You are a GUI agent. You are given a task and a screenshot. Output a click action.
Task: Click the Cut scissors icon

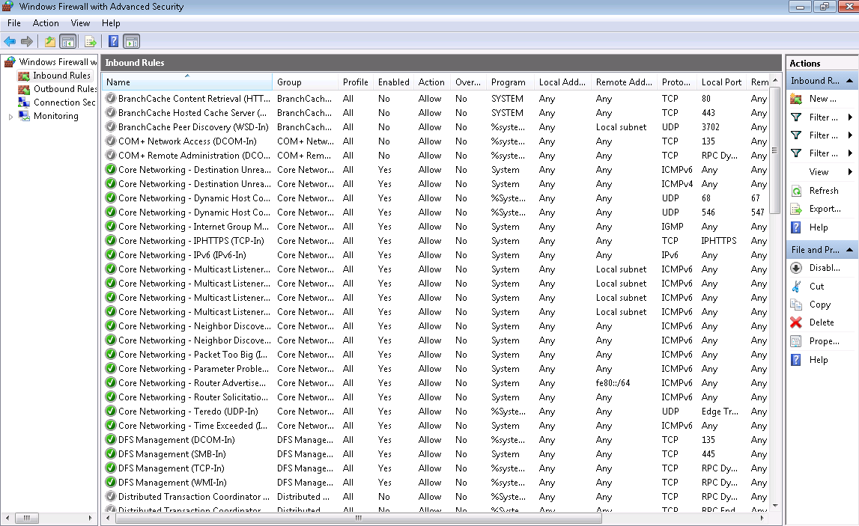click(x=797, y=287)
